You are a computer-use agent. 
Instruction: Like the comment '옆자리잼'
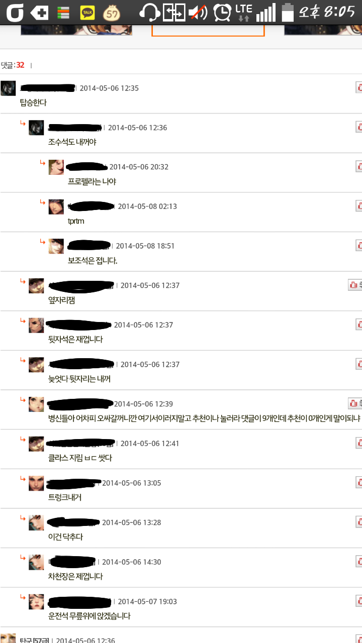355,285
